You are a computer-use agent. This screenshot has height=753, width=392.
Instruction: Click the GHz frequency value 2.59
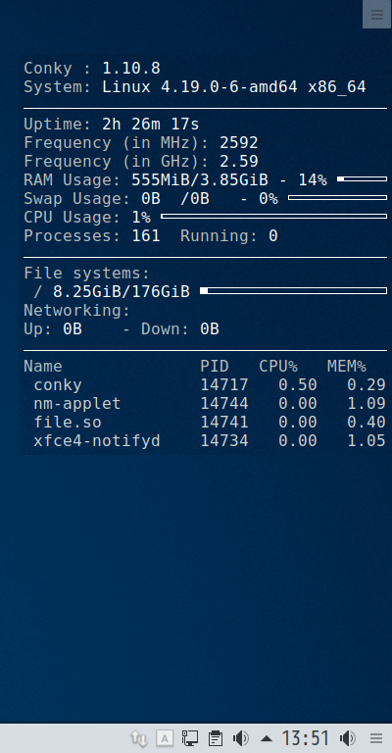pos(239,161)
